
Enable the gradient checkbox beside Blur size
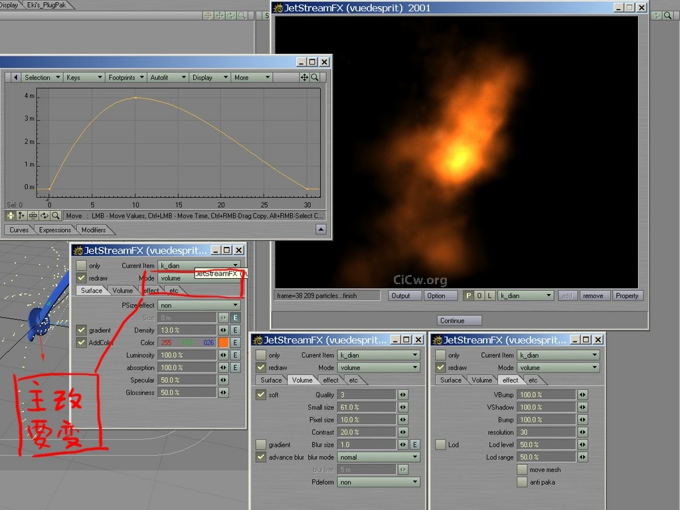click(x=260, y=444)
